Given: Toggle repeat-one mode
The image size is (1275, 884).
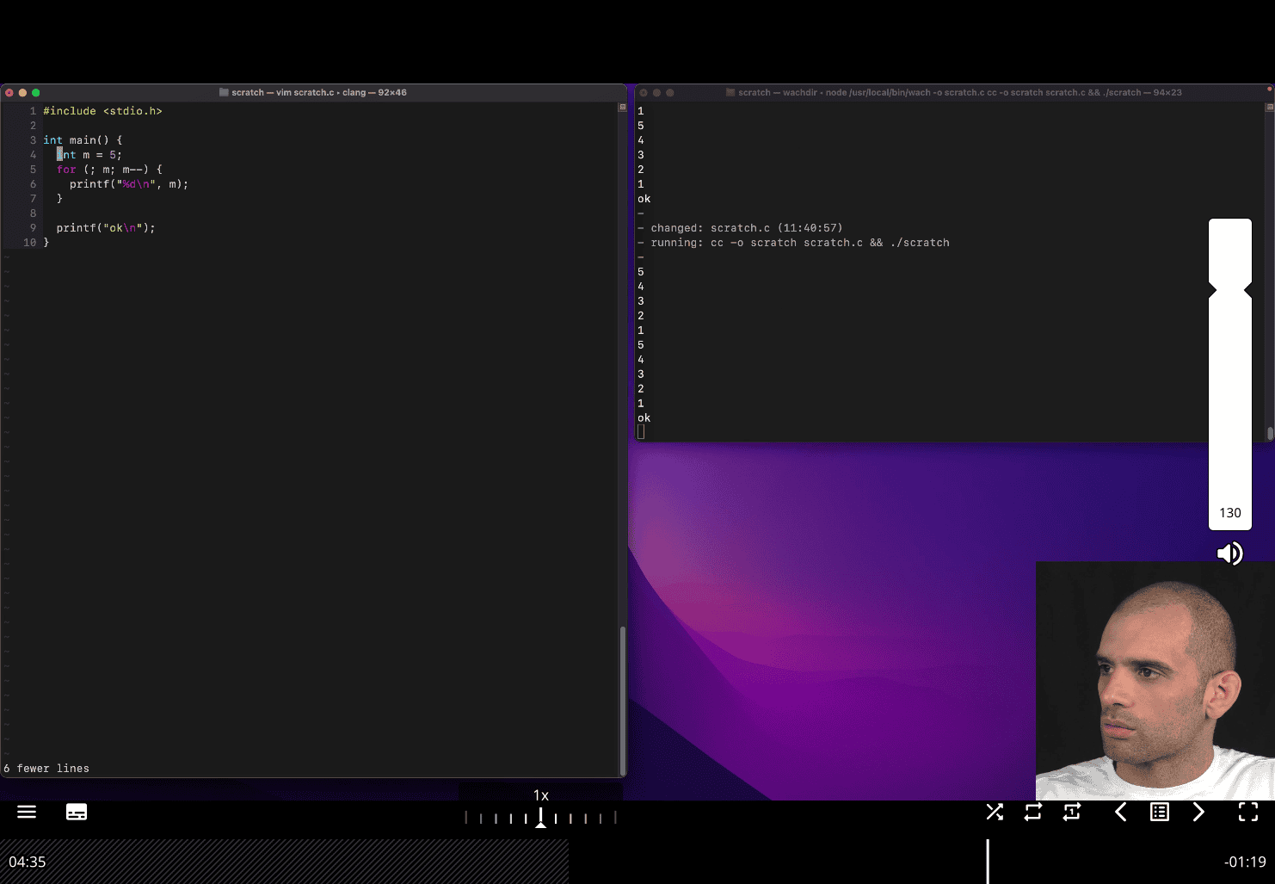Looking at the screenshot, I should (1072, 812).
